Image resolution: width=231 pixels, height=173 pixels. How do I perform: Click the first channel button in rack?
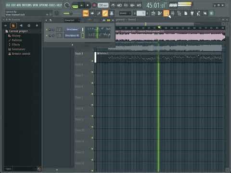tap(72, 29)
